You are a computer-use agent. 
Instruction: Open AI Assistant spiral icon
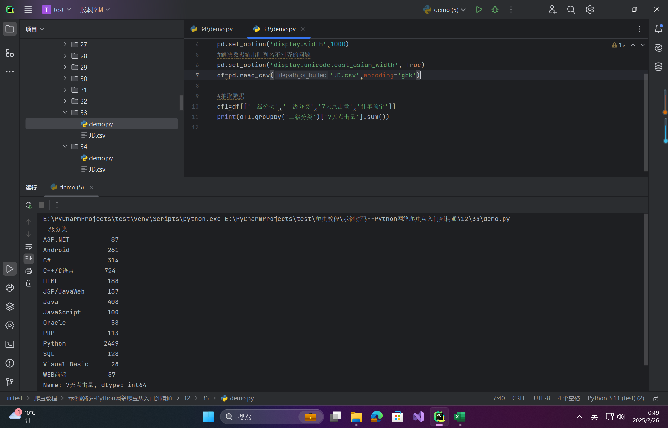(x=658, y=48)
